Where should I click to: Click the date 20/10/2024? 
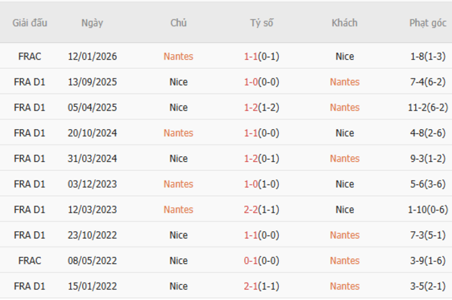point(92,133)
